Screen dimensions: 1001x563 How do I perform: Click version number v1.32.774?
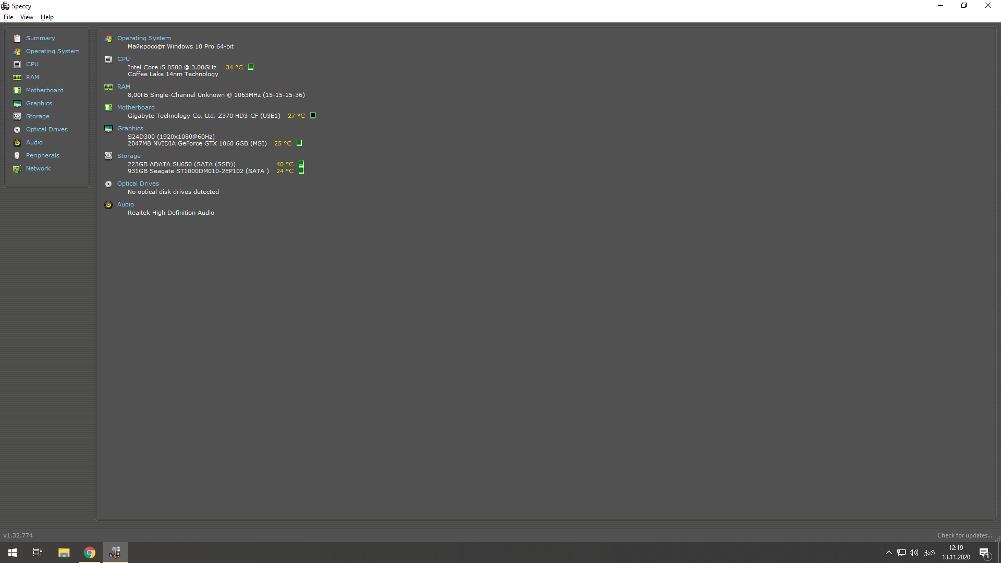(18, 535)
